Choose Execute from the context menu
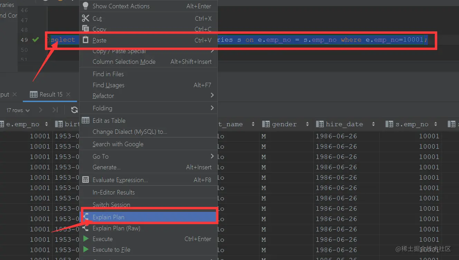This screenshot has height=260, width=459. 148,239
